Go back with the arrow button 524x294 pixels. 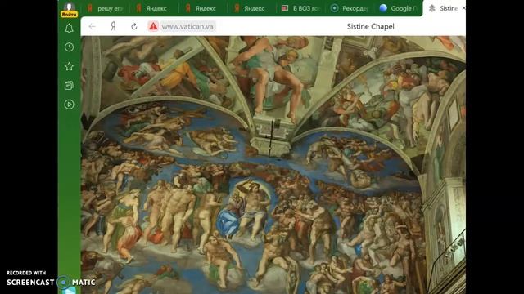93,26
